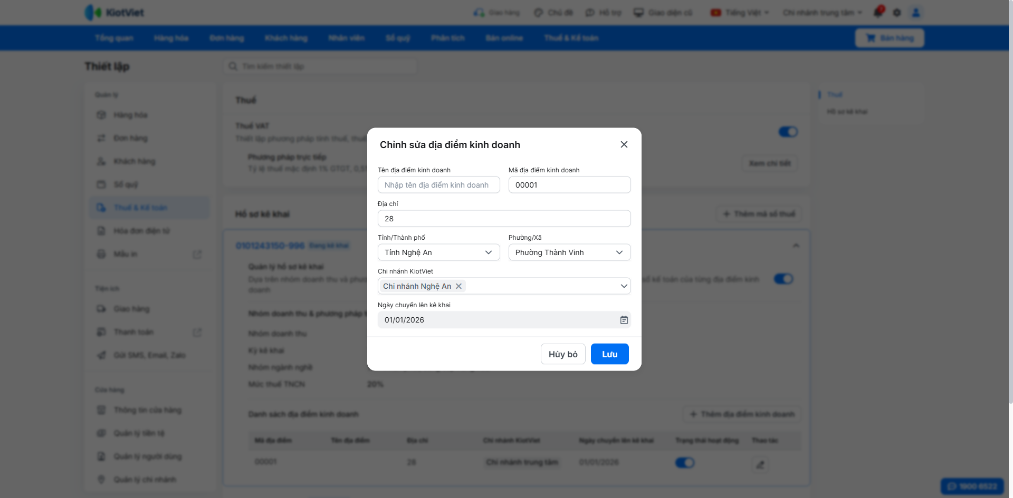Click the Xem chi tiết button

coord(770,163)
